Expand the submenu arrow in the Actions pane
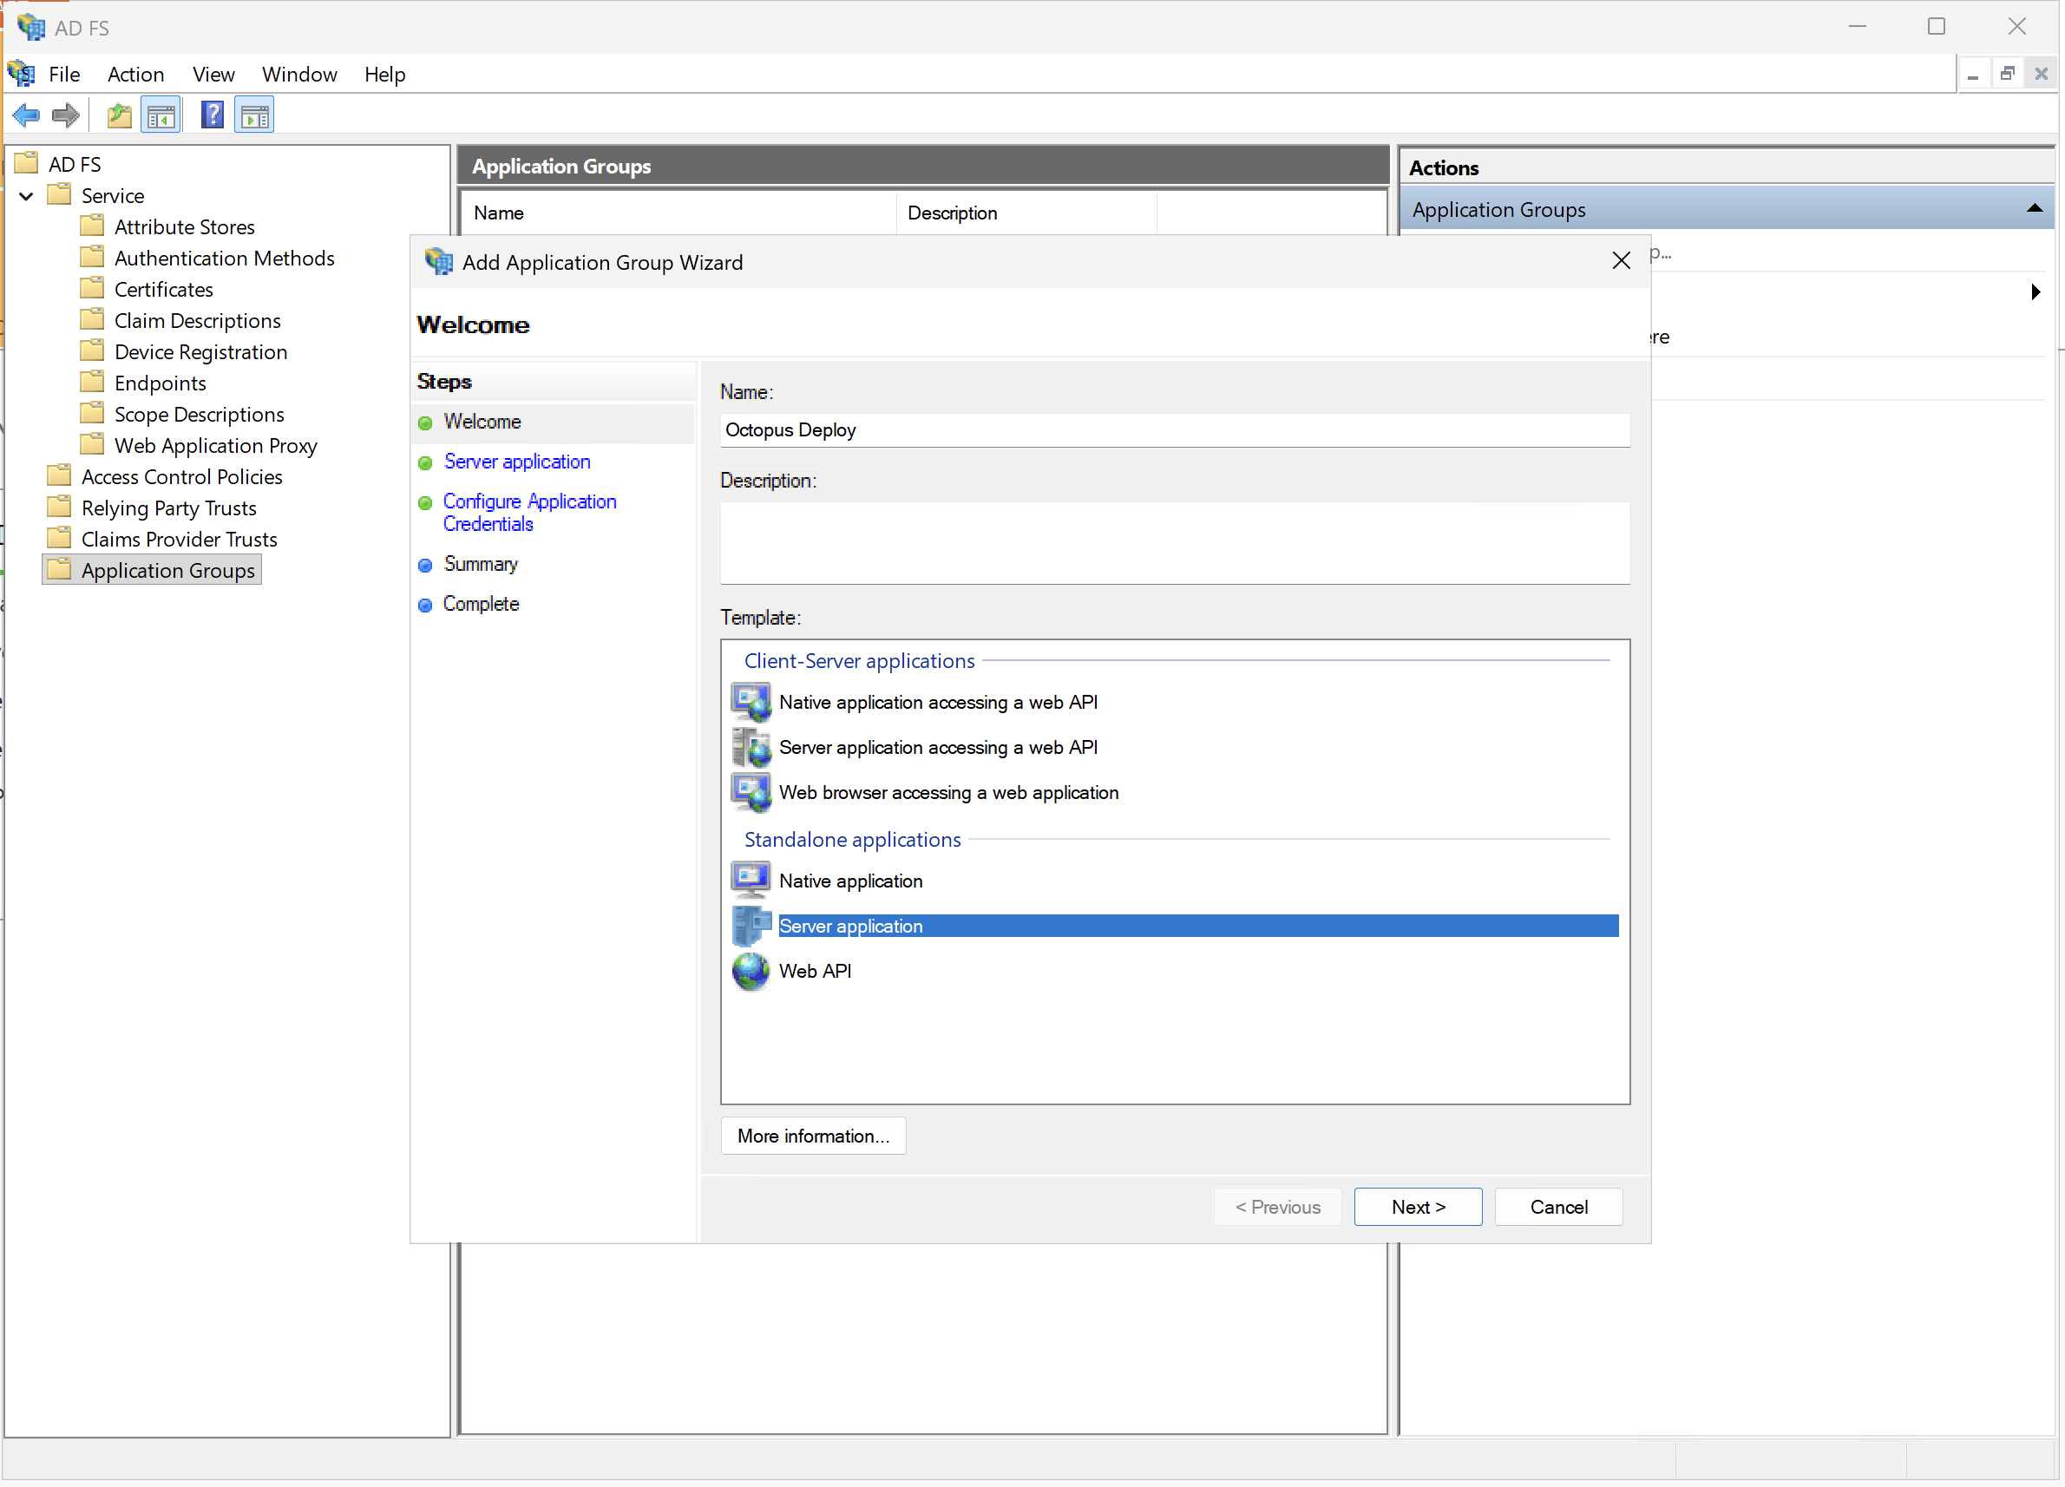 point(2035,292)
